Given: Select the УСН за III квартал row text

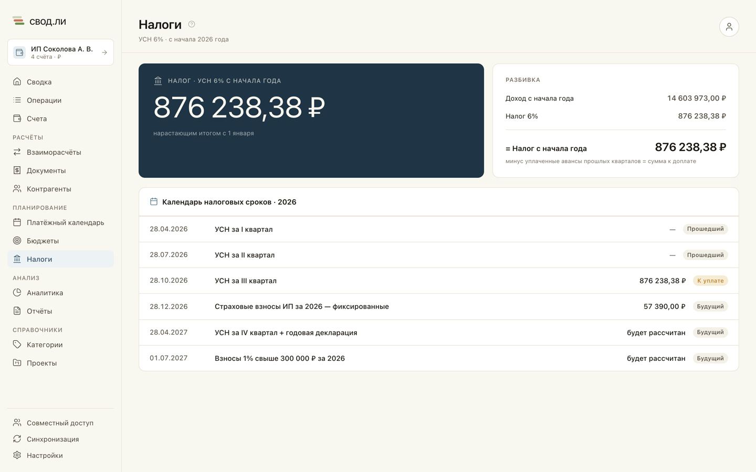Looking at the screenshot, I should click(246, 281).
